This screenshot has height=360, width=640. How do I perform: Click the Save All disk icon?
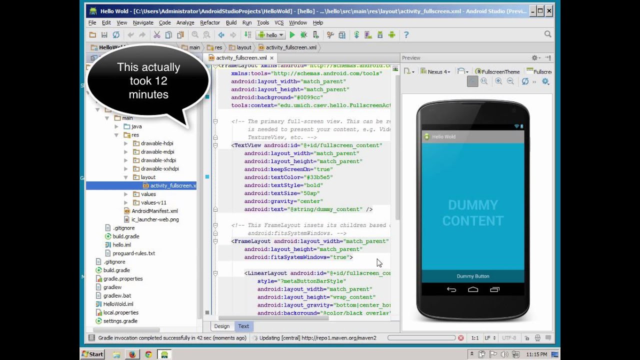pos(104,35)
